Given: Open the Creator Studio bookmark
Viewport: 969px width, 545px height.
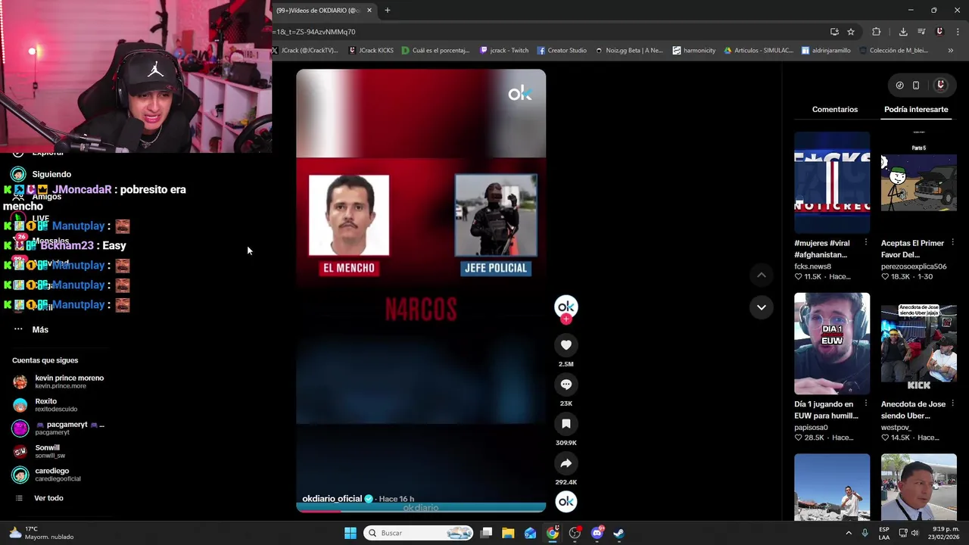Looking at the screenshot, I should click(562, 51).
